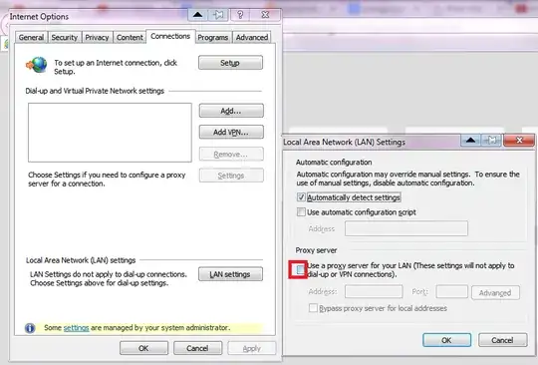Enable Use automatic configuration script

click(301, 212)
